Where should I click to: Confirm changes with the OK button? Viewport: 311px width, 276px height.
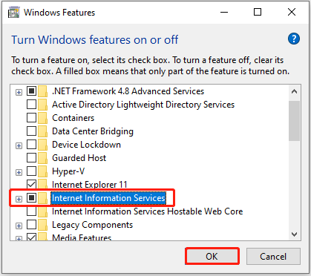(x=212, y=256)
